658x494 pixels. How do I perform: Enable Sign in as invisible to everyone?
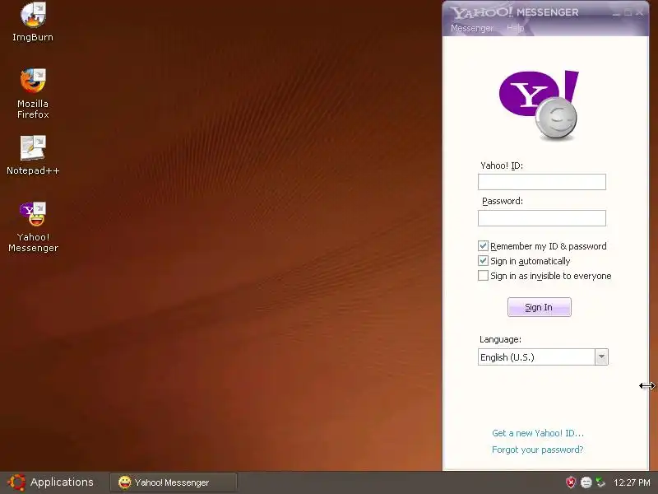tap(483, 276)
